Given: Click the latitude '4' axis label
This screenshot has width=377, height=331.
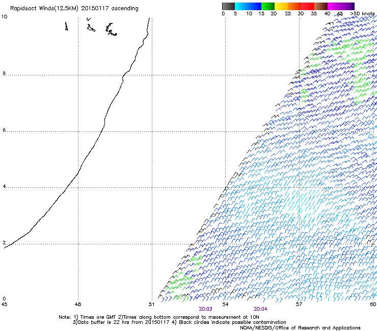Looking at the screenshot, I should pos(4,186).
